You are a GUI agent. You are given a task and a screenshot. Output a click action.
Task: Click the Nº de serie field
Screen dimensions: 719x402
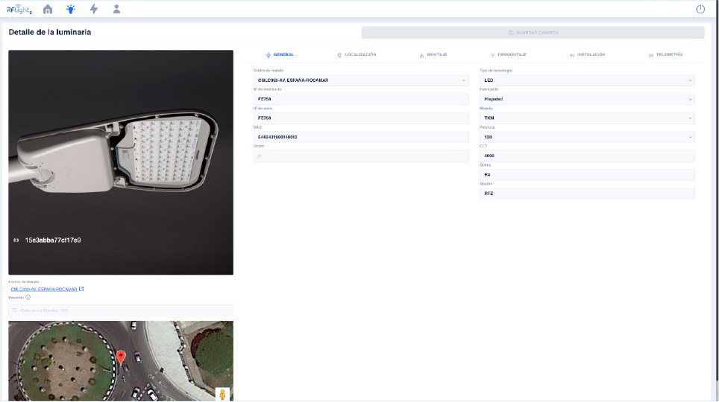pos(361,118)
